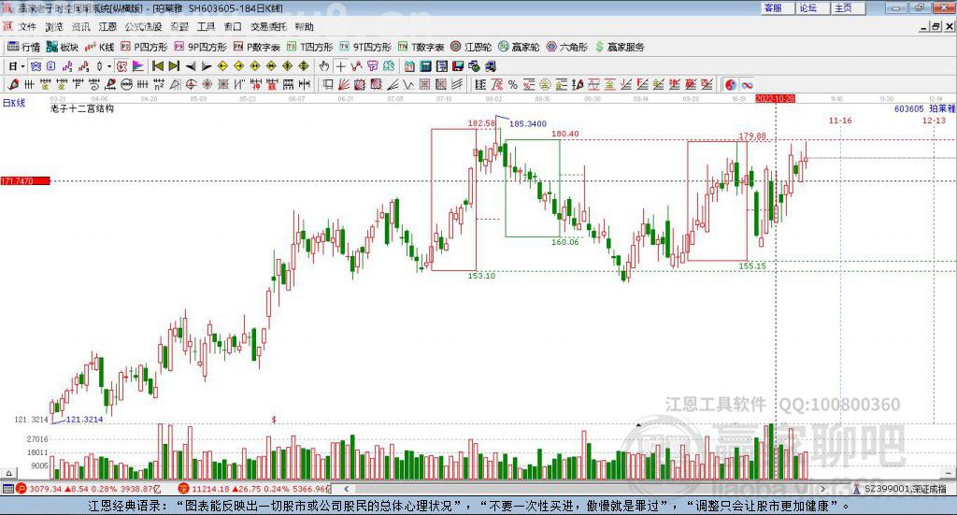
Task: Step right with black triangle arrow
Action: pos(207,66)
